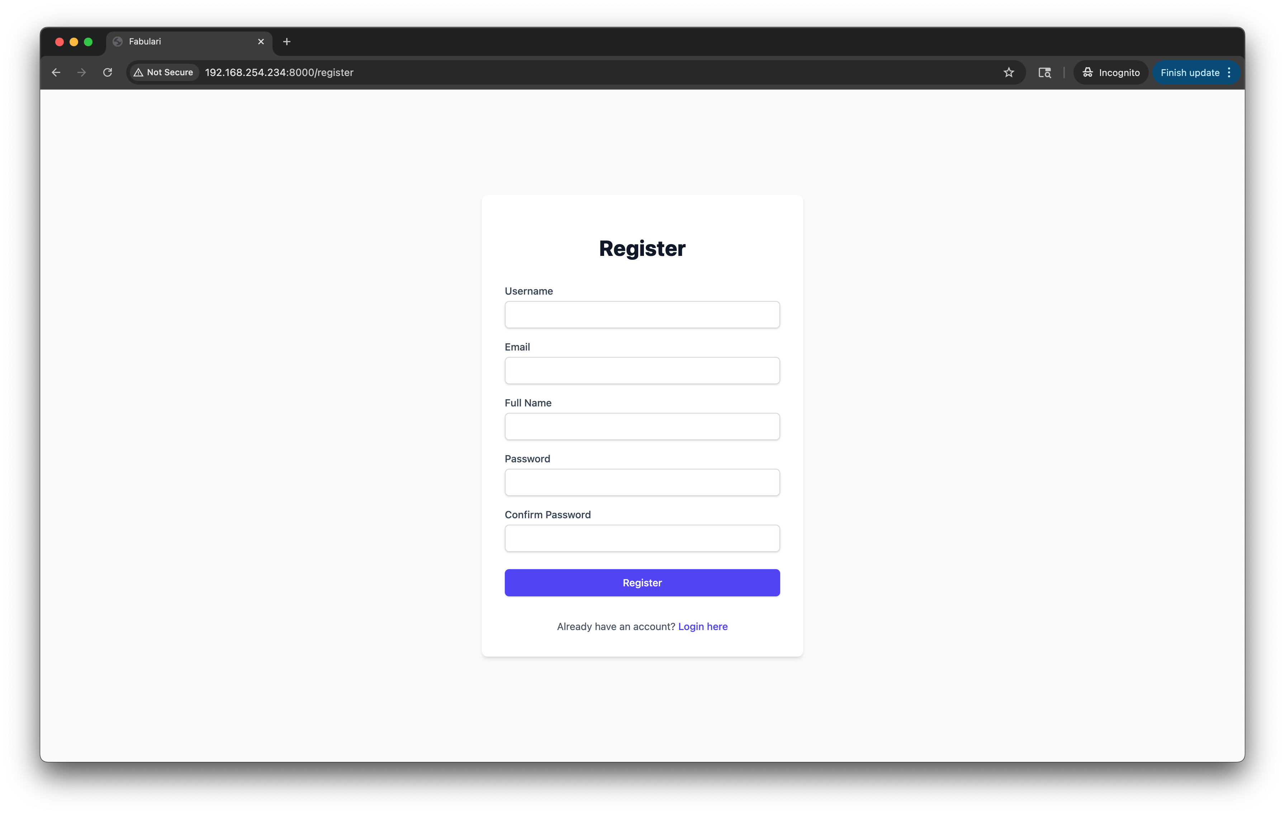This screenshot has width=1285, height=815.
Task: Click into the Email field
Action: point(642,371)
